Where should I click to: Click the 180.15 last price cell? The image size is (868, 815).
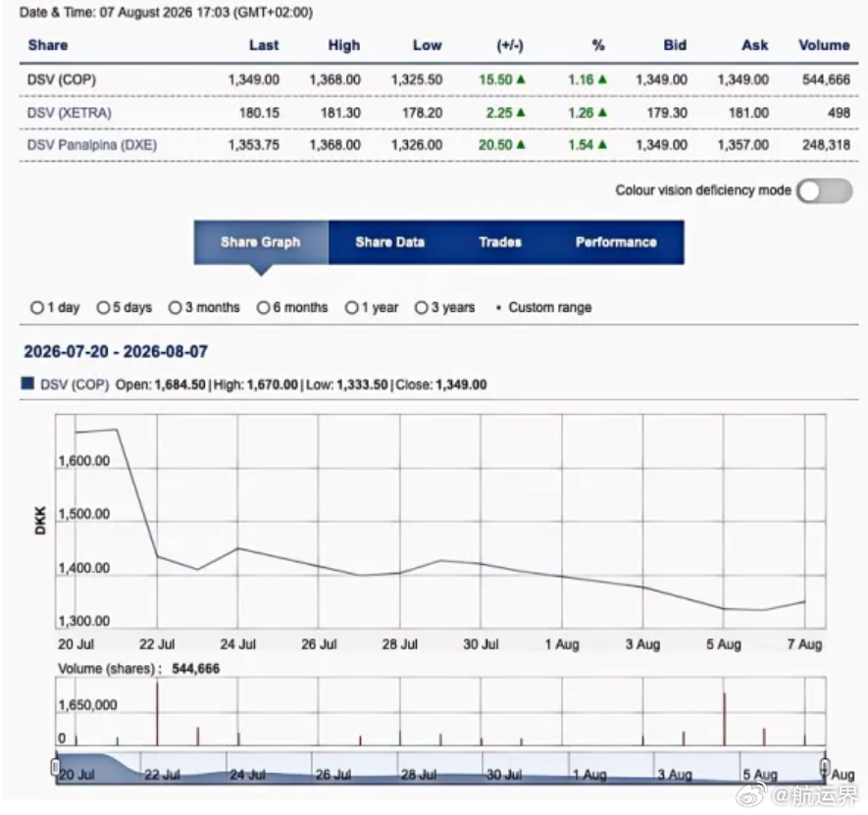[x=259, y=113]
